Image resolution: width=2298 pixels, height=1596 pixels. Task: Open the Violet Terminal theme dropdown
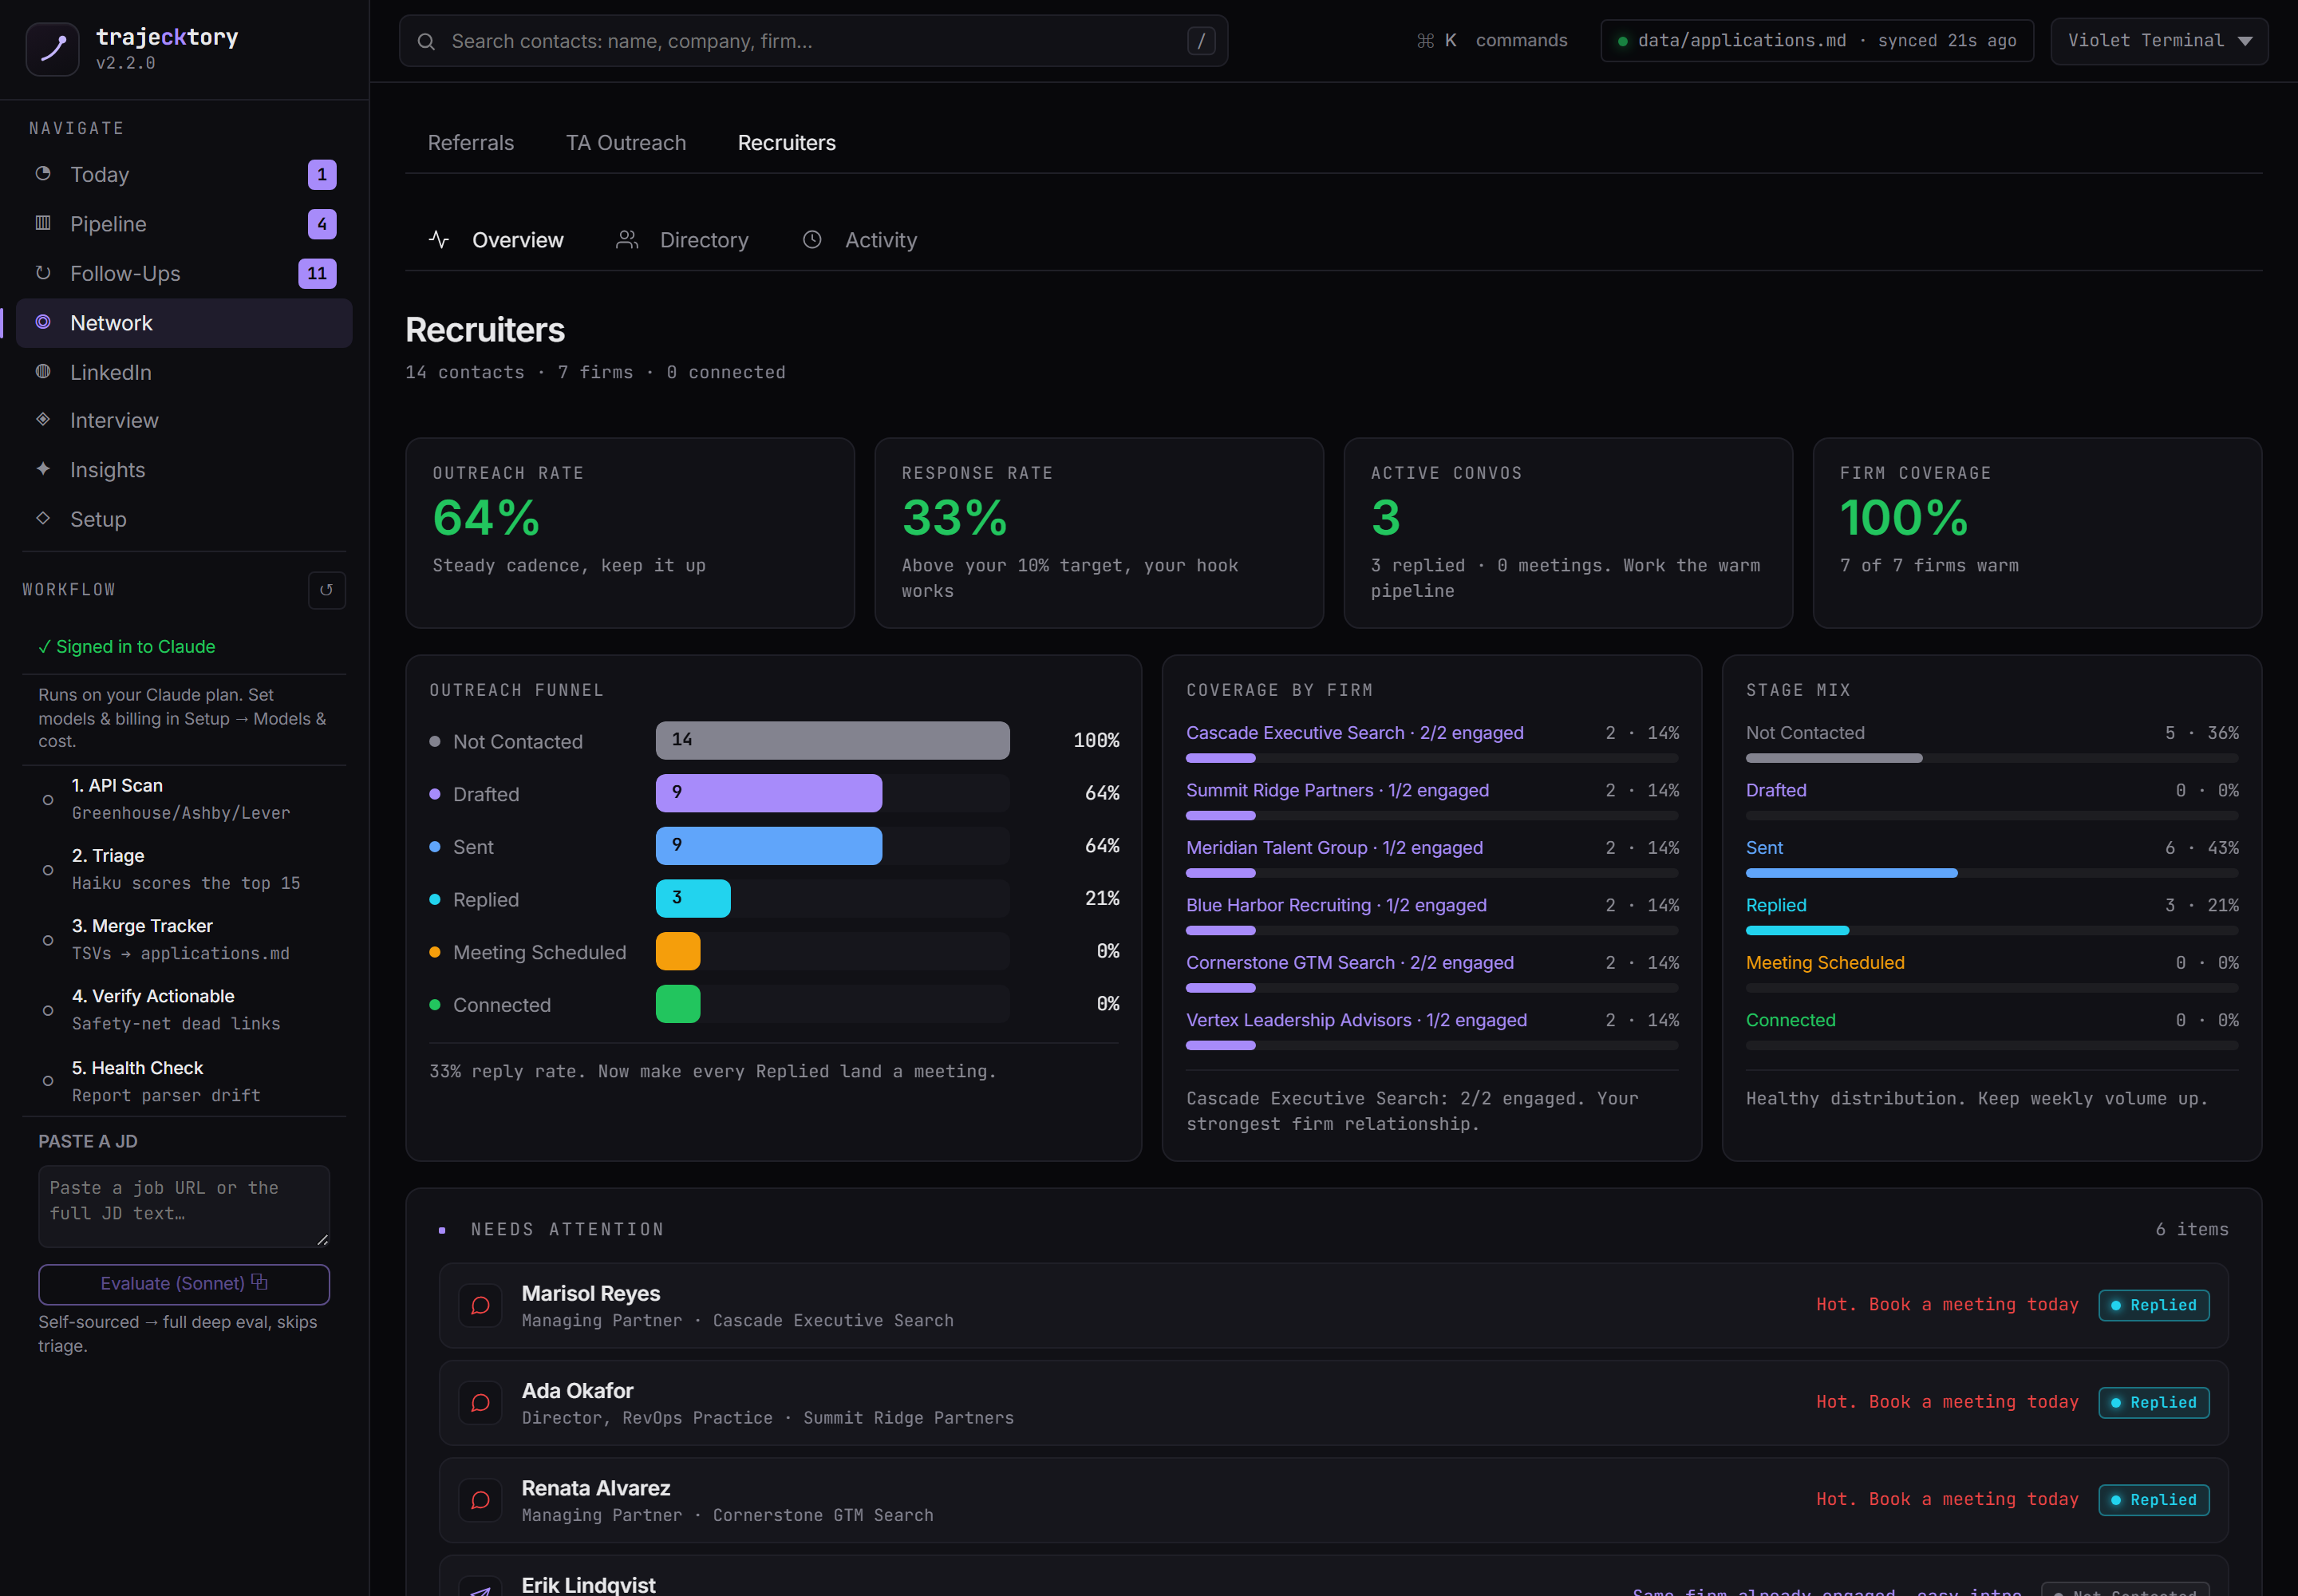pos(2159,41)
